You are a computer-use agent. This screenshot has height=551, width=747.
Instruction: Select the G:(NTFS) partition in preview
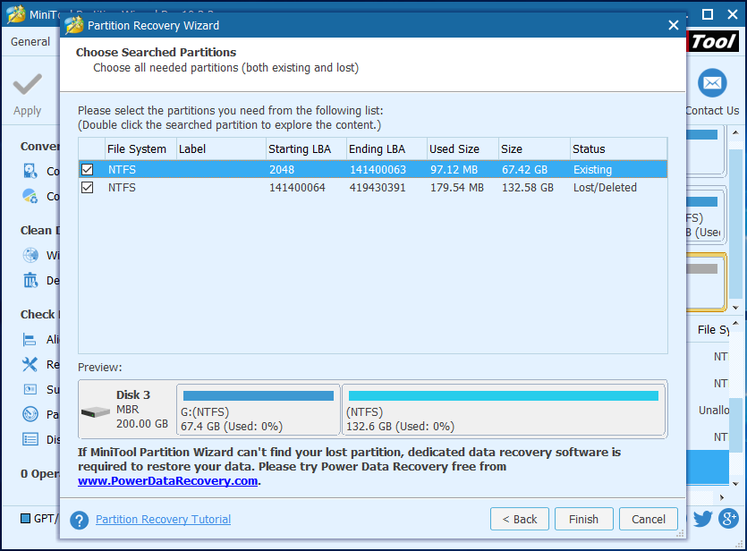click(259, 410)
